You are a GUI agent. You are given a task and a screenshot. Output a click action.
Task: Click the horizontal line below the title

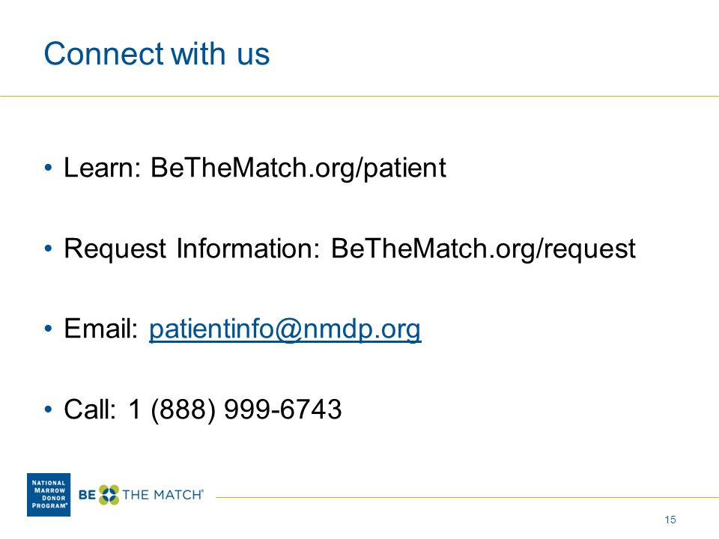(x=359, y=97)
